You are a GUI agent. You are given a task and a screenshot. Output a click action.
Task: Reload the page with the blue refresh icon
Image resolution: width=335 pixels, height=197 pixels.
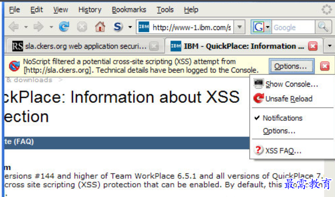64,27
